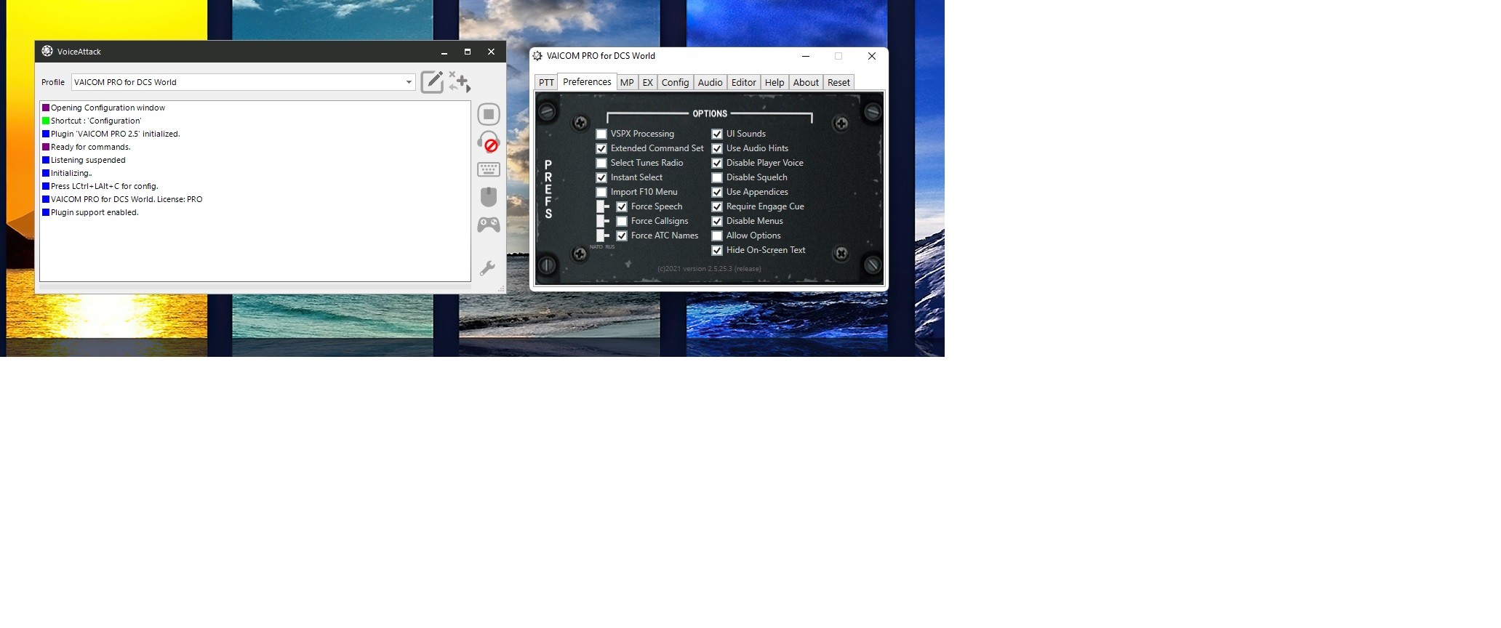
Task: Minimize the VAICOM PRO window
Action: (805, 56)
